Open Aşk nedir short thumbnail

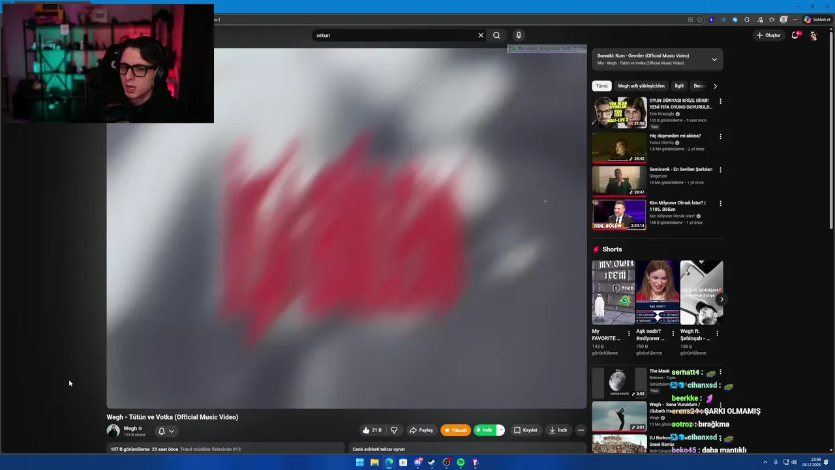tap(658, 292)
